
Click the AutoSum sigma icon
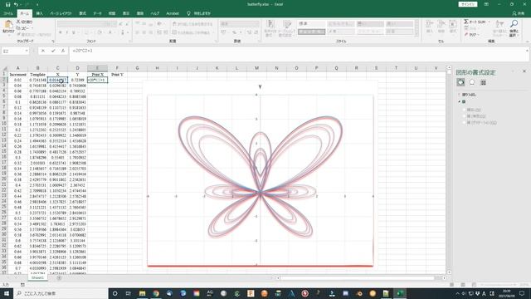click(466, 22)
